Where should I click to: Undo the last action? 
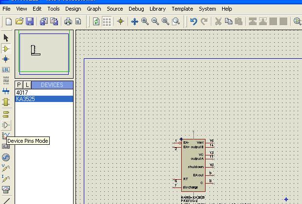pyautogui.click(x=193, y=21)
